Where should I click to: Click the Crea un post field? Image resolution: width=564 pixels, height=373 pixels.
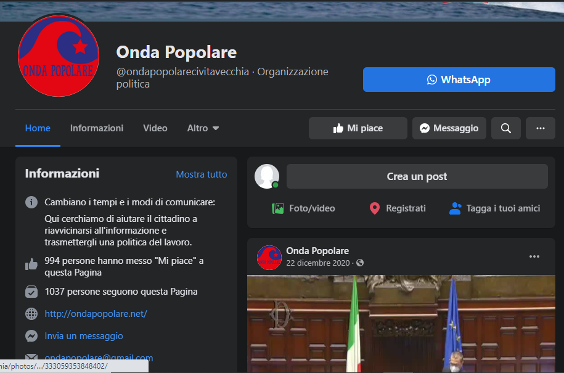pos(417,176)
